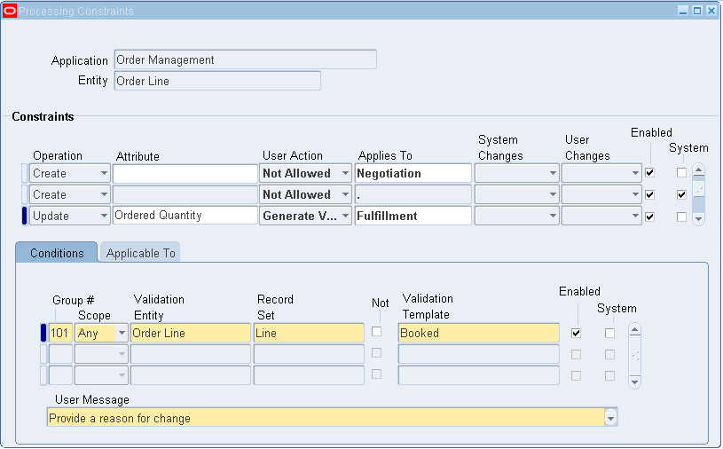723x449 pixels.
Task: Click the Application field Order Management
Action: 246,60
